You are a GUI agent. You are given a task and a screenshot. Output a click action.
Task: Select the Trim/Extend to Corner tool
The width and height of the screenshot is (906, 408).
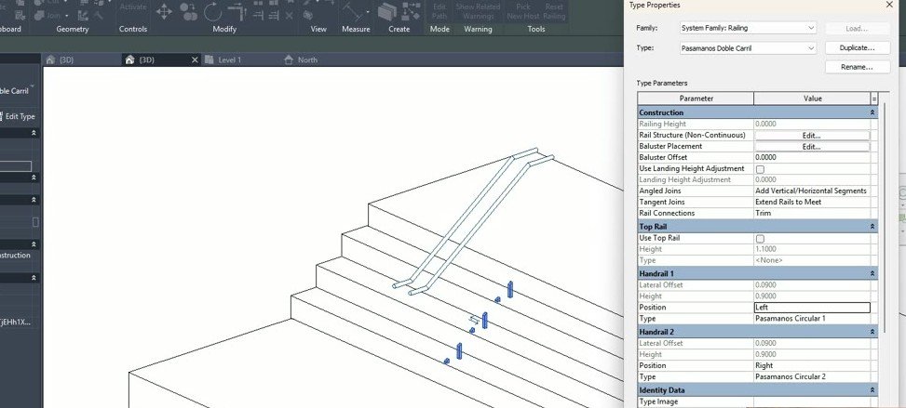tap(237, 11)
